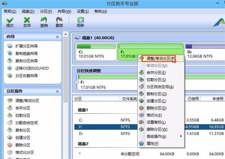Select the D: partition block on 磁盘1
Image resolution: width=225 pixels, height=159 pixels.
pyautogui.click(x=205, y=52)
